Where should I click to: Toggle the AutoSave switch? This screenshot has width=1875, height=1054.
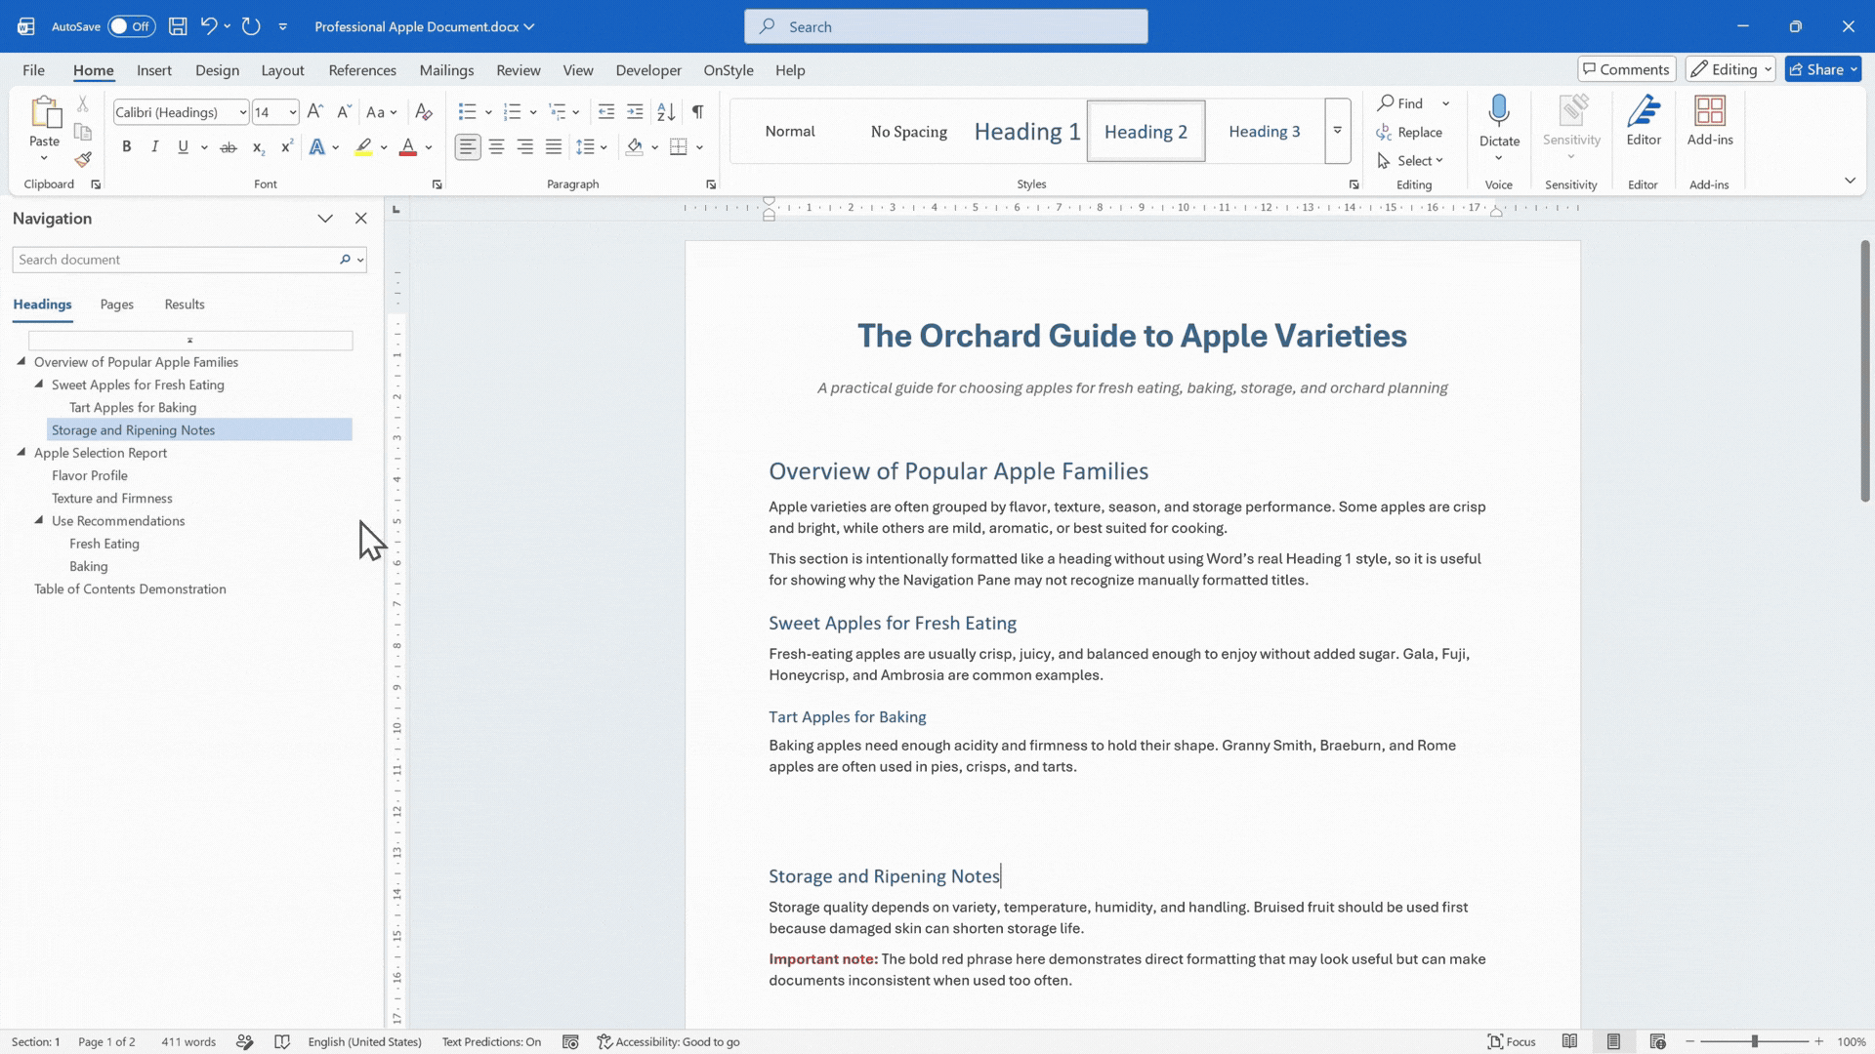click(131, 26)
